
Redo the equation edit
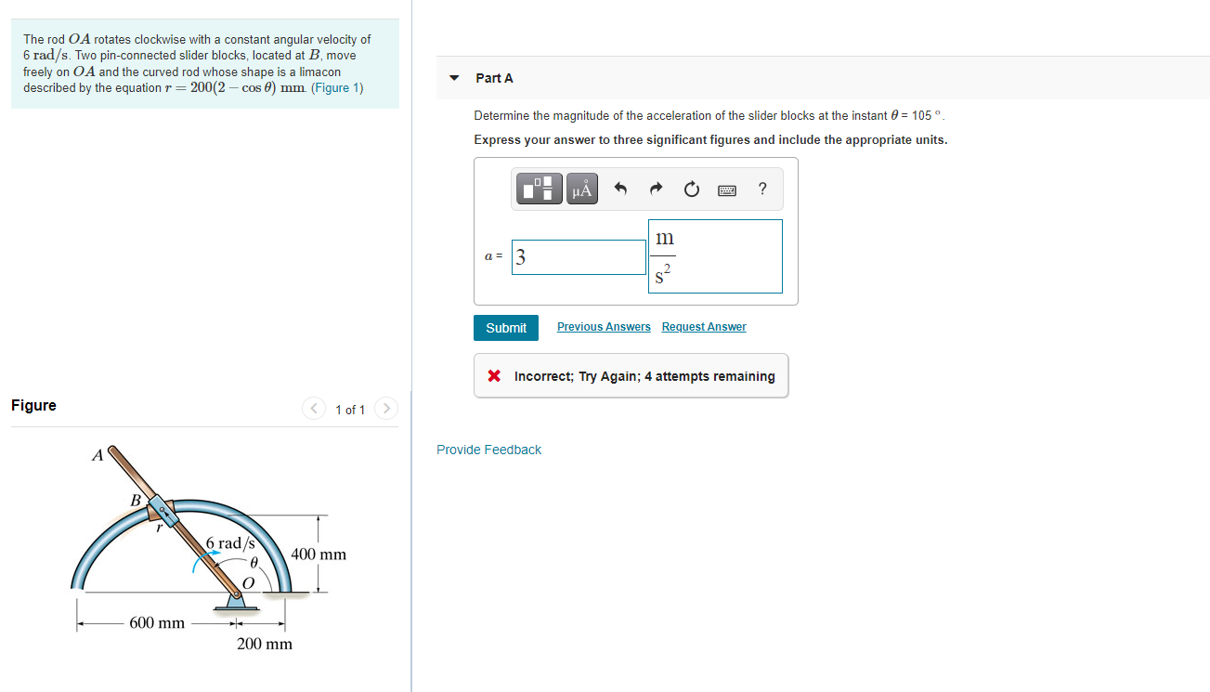point(656,188)
